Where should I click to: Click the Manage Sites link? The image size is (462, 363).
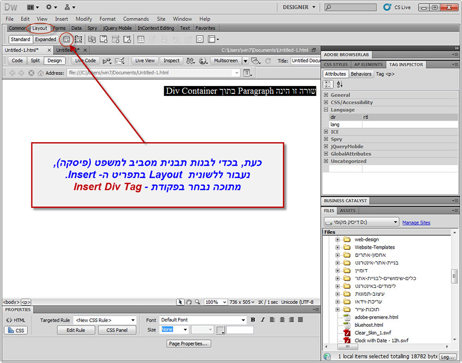(416, 222)
